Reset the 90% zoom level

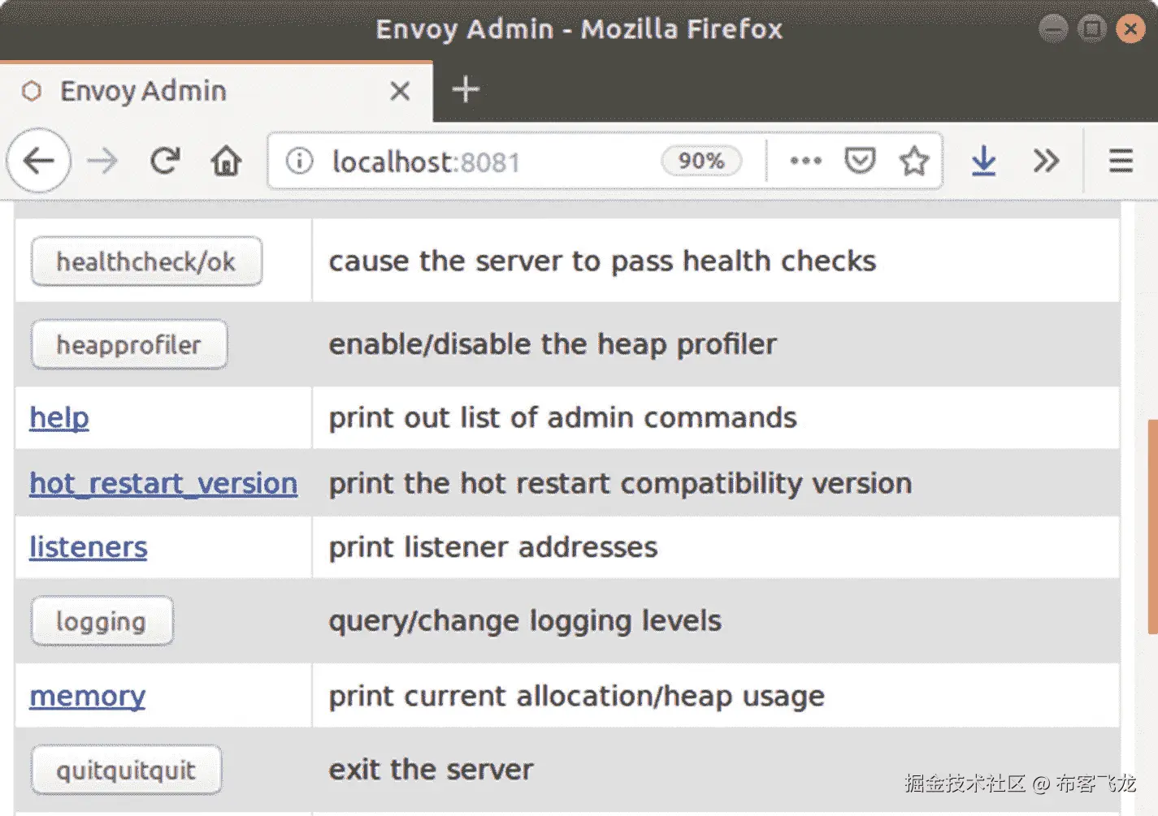(701, 161)
